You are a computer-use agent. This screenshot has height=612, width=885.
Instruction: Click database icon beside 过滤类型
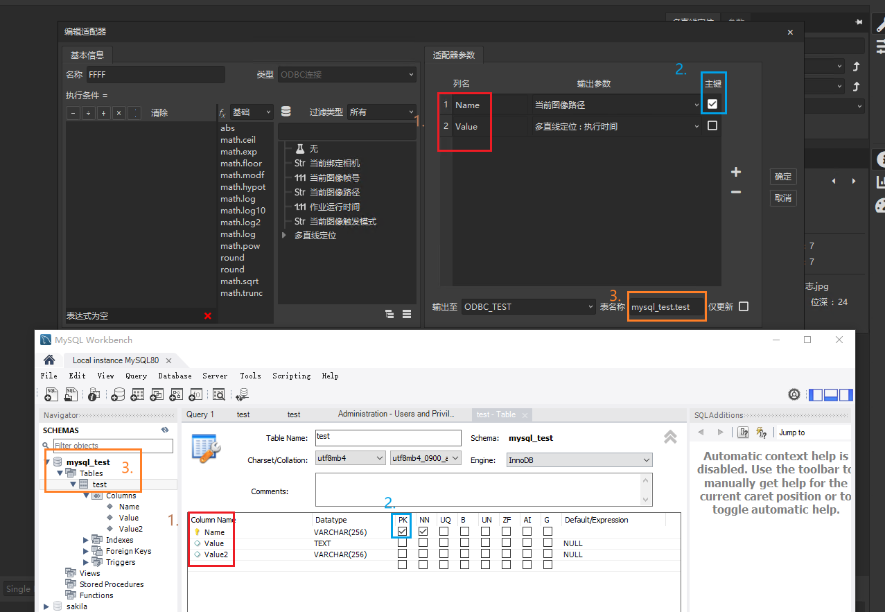tap(286, 112)
